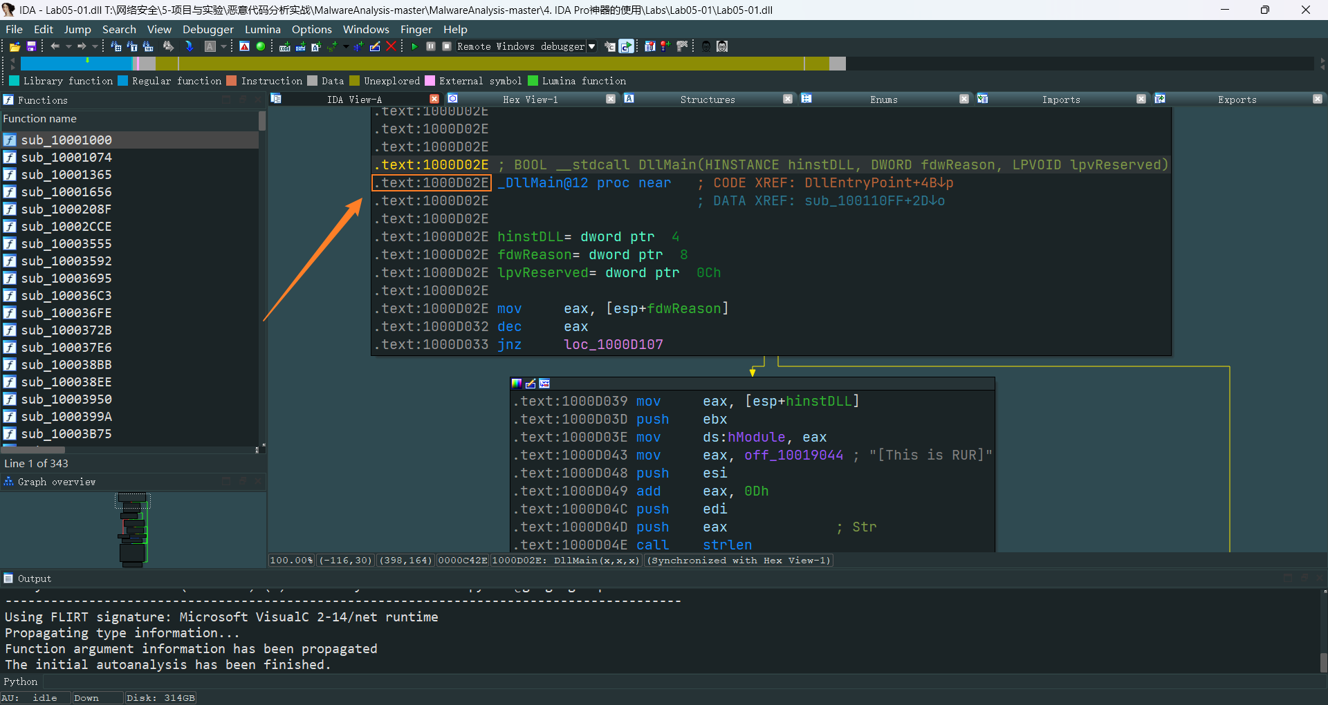Close the Hex View-1 tab
This screenshot has height=705, width=1328.
pos(611,99)
